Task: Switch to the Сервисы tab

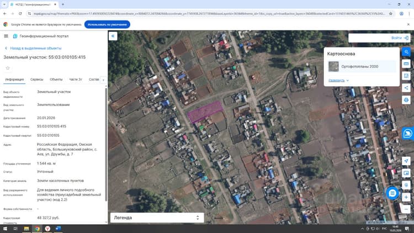Action: [36, 80]
